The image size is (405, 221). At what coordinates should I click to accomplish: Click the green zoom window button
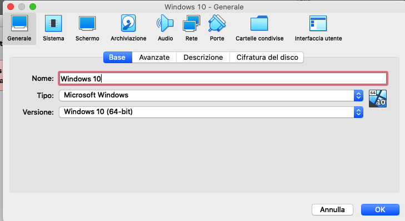33,7
